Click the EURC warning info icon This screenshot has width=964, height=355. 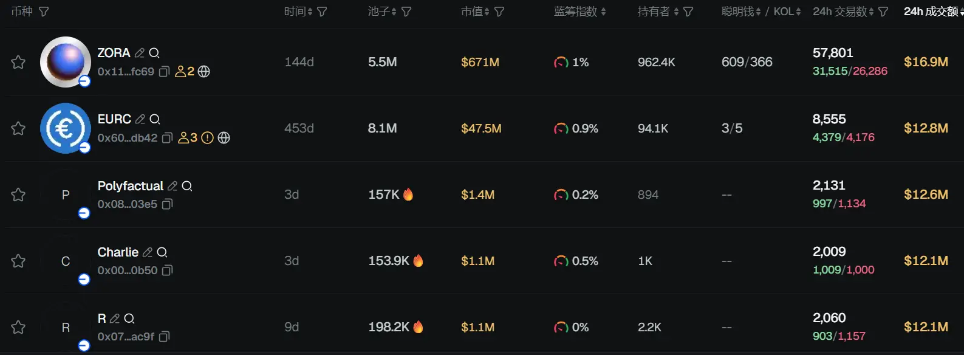click(x=207, y=138)
